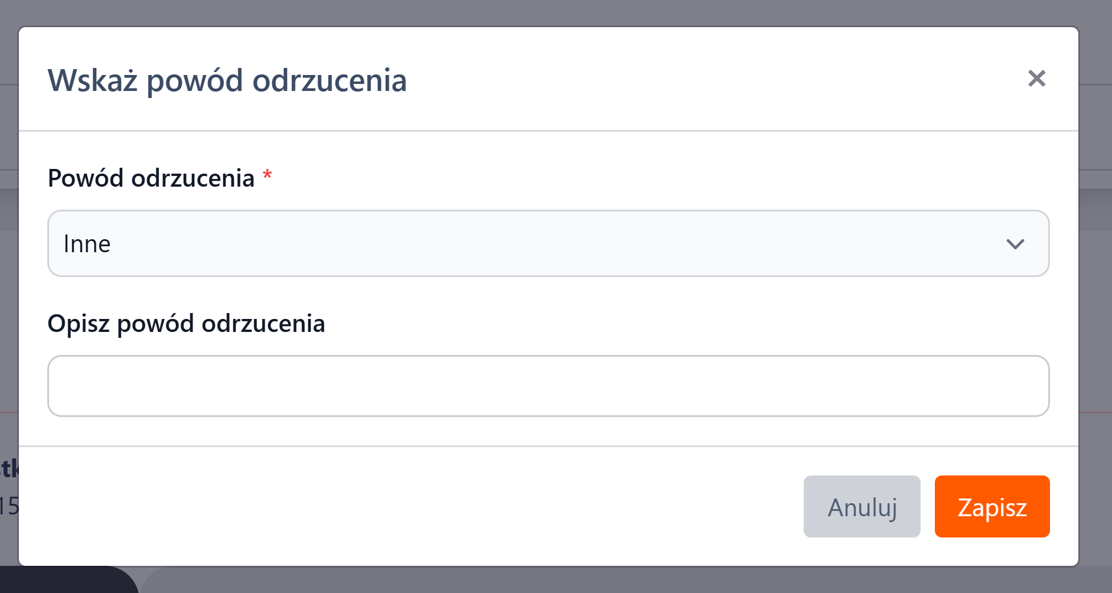Click the Powód odrzucenia field label
1112x593 pixels.
click(151, 178)
